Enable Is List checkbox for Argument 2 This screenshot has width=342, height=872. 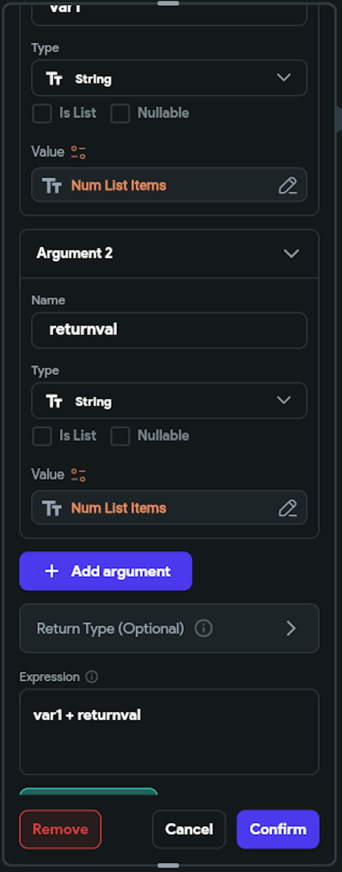click(x=42, y=436)
